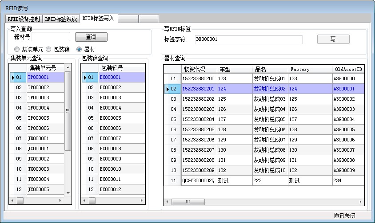Click the 器材号 input field
Viewport: 375px width, 223px height.
(51, 37)
